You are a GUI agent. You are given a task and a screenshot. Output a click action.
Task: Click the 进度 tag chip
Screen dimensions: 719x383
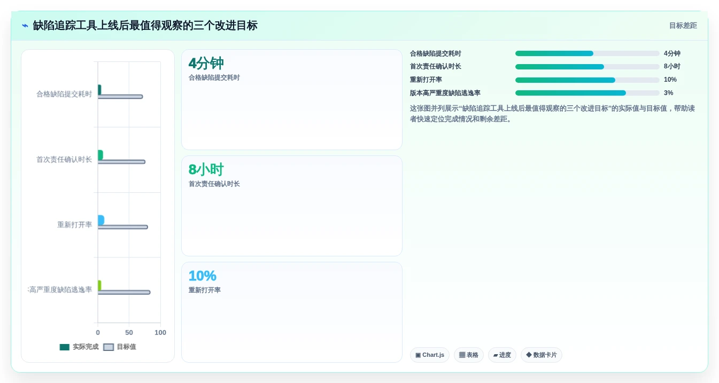(502, 355)
